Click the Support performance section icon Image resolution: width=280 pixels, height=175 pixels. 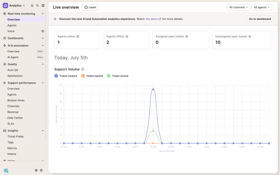point(5,83)
